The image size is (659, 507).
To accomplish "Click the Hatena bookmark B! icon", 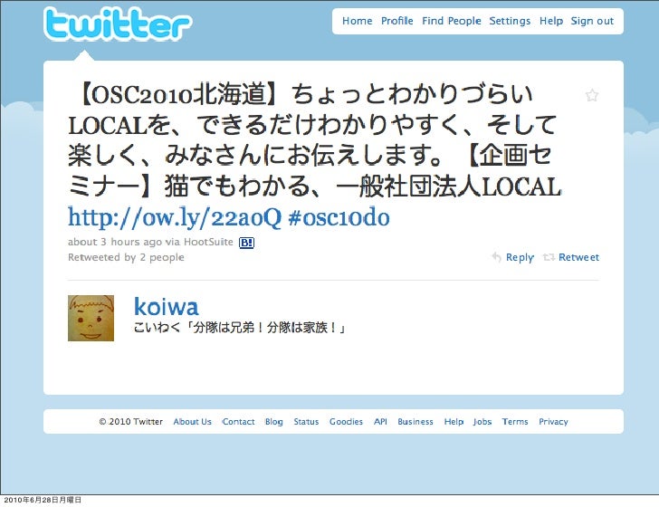I will tap(246, 243).
